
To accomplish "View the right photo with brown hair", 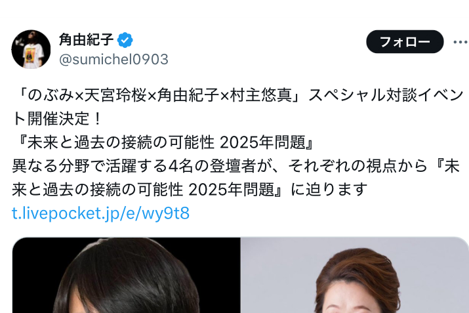I will click(355, 275).
